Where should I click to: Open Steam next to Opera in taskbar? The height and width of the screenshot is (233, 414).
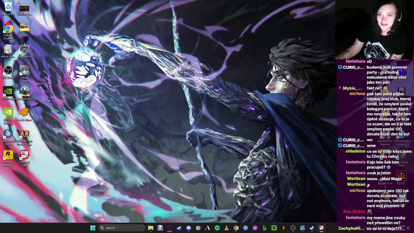[x=179, y=228]
